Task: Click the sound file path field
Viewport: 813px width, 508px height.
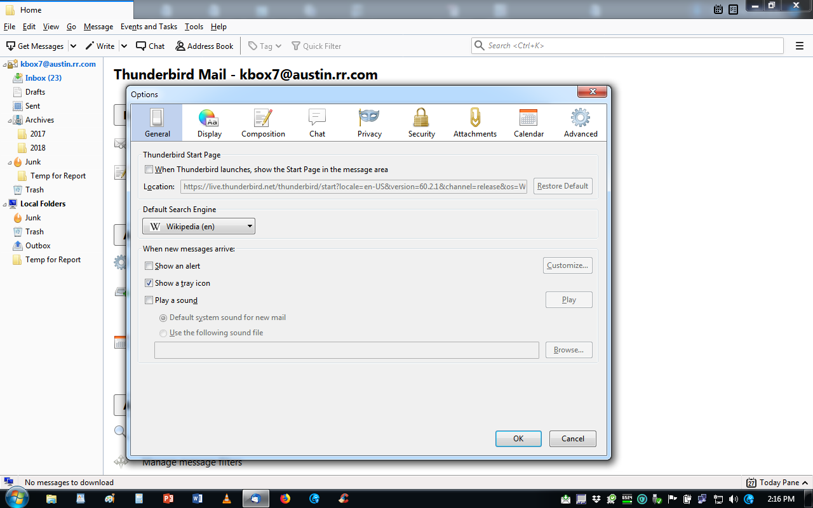Action: click(x=347, y=350)
